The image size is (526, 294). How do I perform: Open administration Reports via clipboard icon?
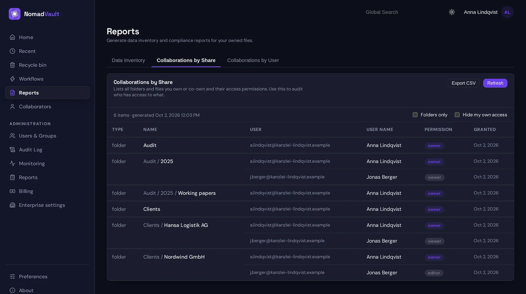tap(12, 178)
